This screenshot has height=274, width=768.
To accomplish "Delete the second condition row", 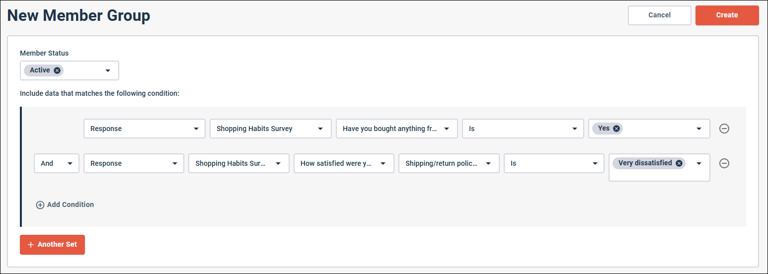I will pos(724,163).
